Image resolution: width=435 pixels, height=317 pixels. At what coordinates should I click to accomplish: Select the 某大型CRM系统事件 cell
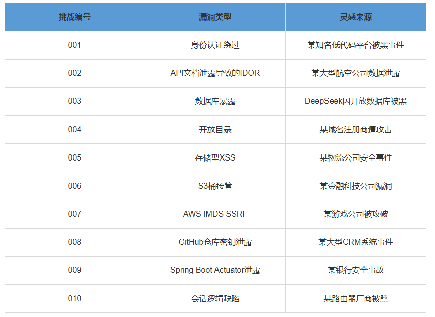click(x=356, y=242)
